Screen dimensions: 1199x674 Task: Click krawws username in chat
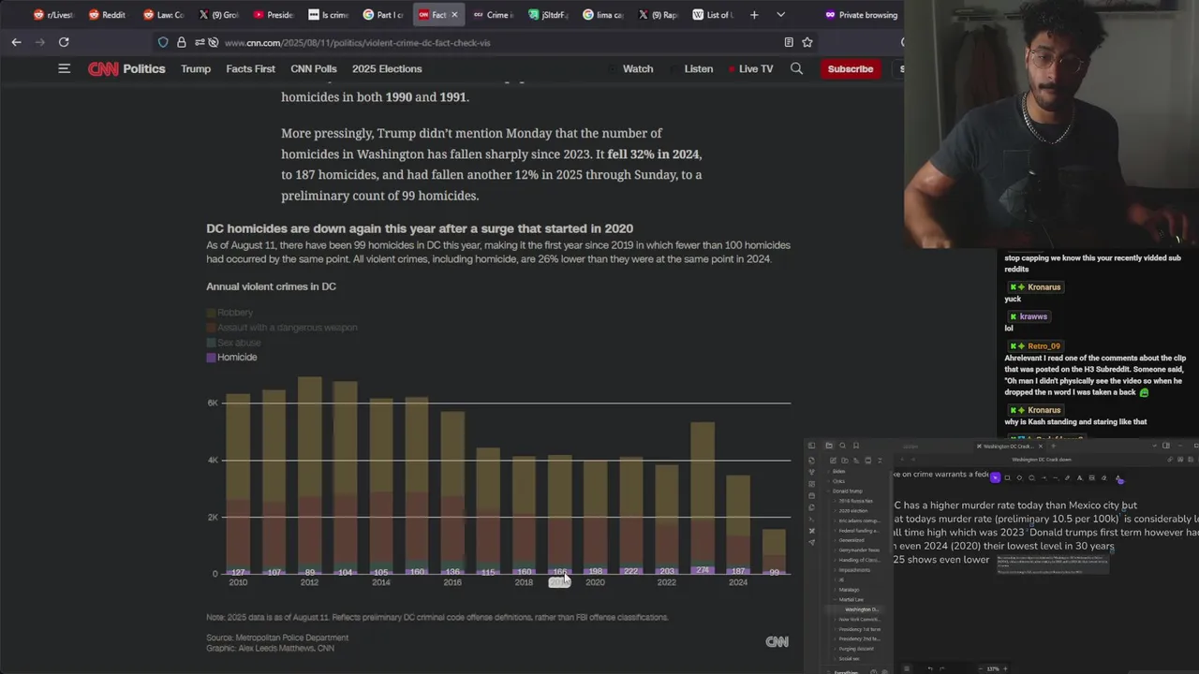(1033, 316)
